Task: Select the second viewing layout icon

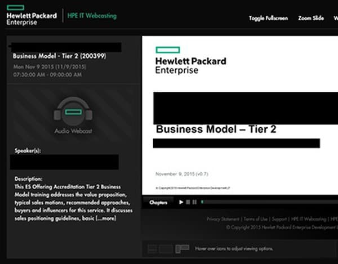Action: [166, 248]
